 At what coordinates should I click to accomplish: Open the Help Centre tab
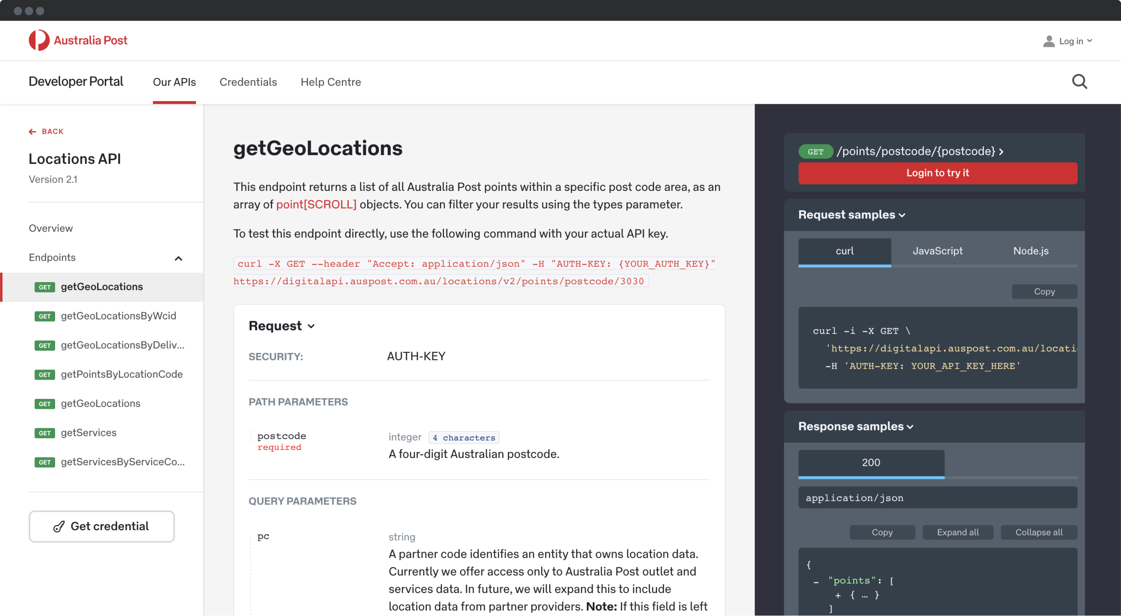pos(331,82)
